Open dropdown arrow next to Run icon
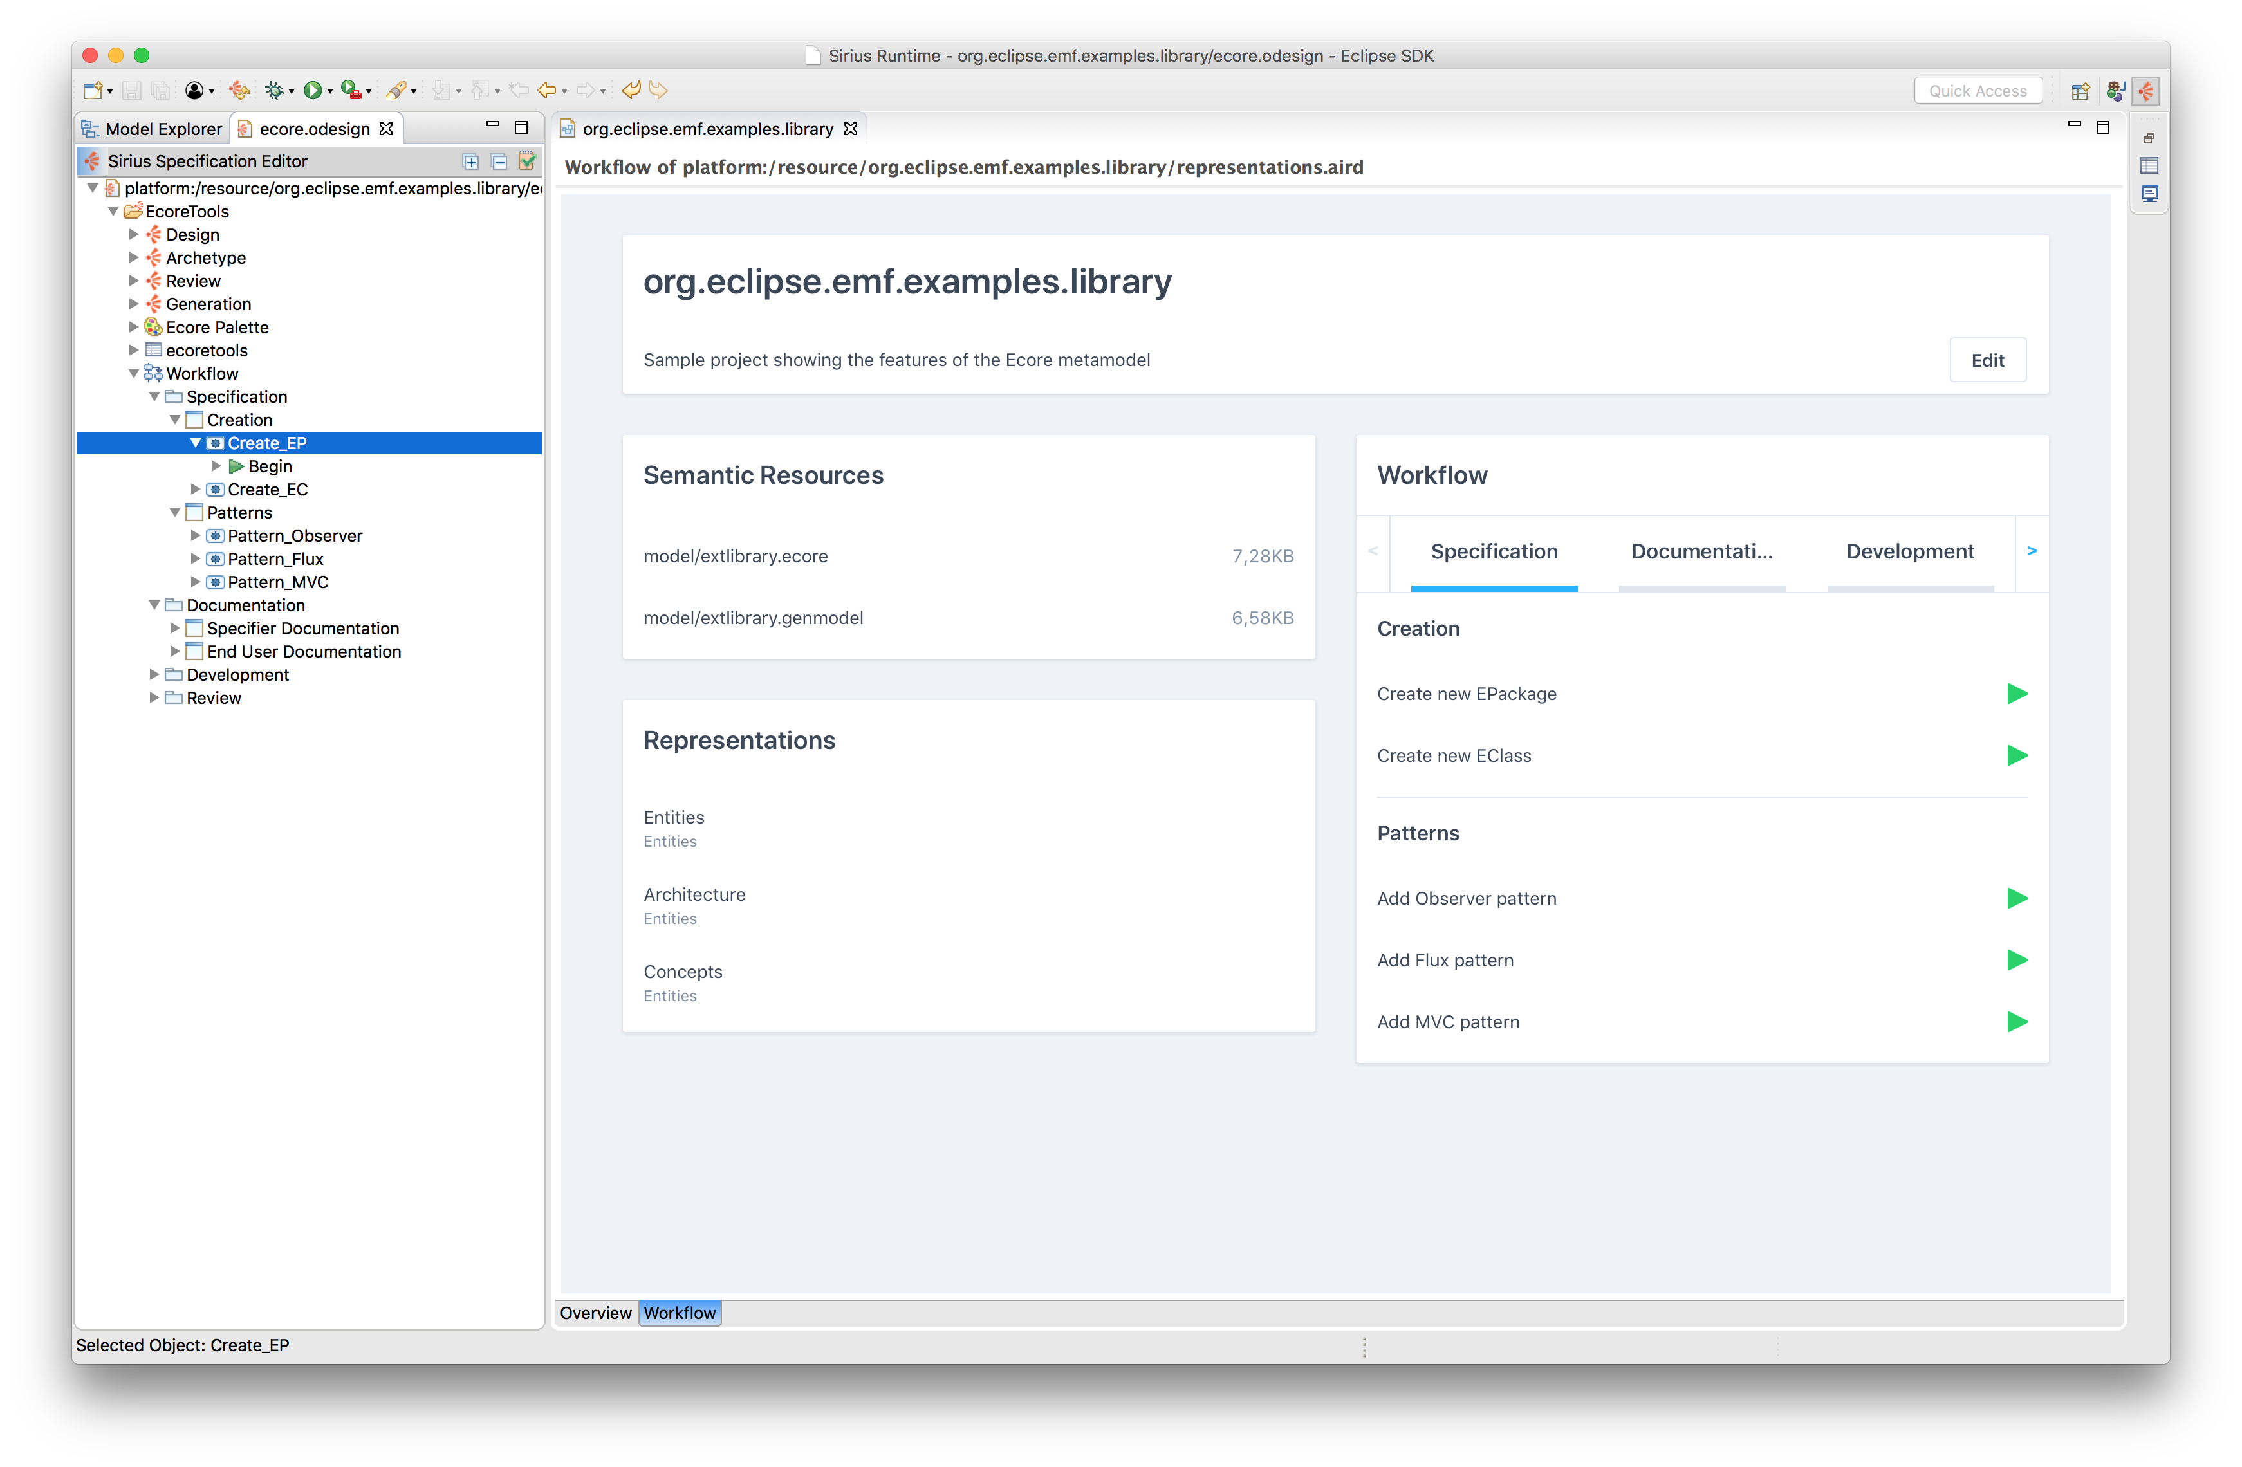This screenshot has height=1467, width=2242. pyautogui.click(x=329, y=91)
